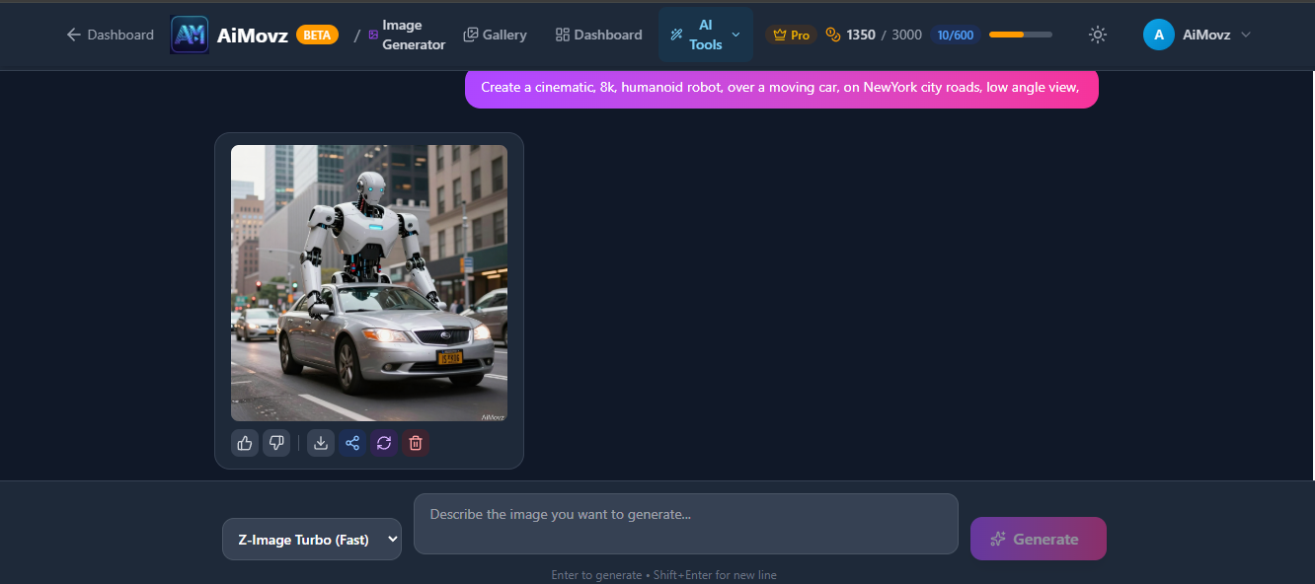This screenshot has width=1315, height=584.
Task: Click the 10/600 usage badge
Action: pos(955,35)
